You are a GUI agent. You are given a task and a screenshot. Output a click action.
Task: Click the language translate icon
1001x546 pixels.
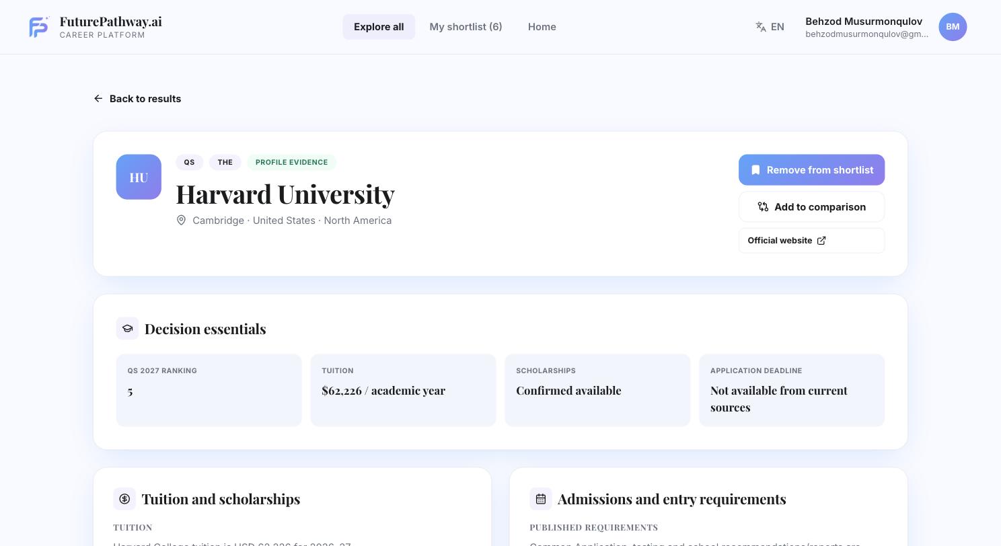(x=761, y=27)
